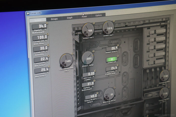Click the Gigabyte Motherboard 31.0 readout in case

click(x=88, y=84)
